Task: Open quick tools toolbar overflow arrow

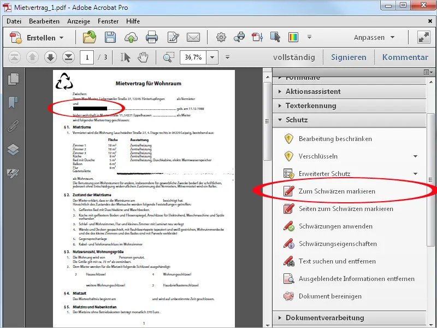Action: (x=309, y=37)
